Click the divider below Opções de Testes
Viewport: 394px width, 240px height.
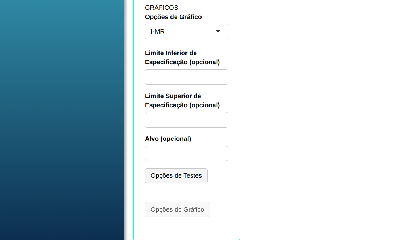(186, 193)
